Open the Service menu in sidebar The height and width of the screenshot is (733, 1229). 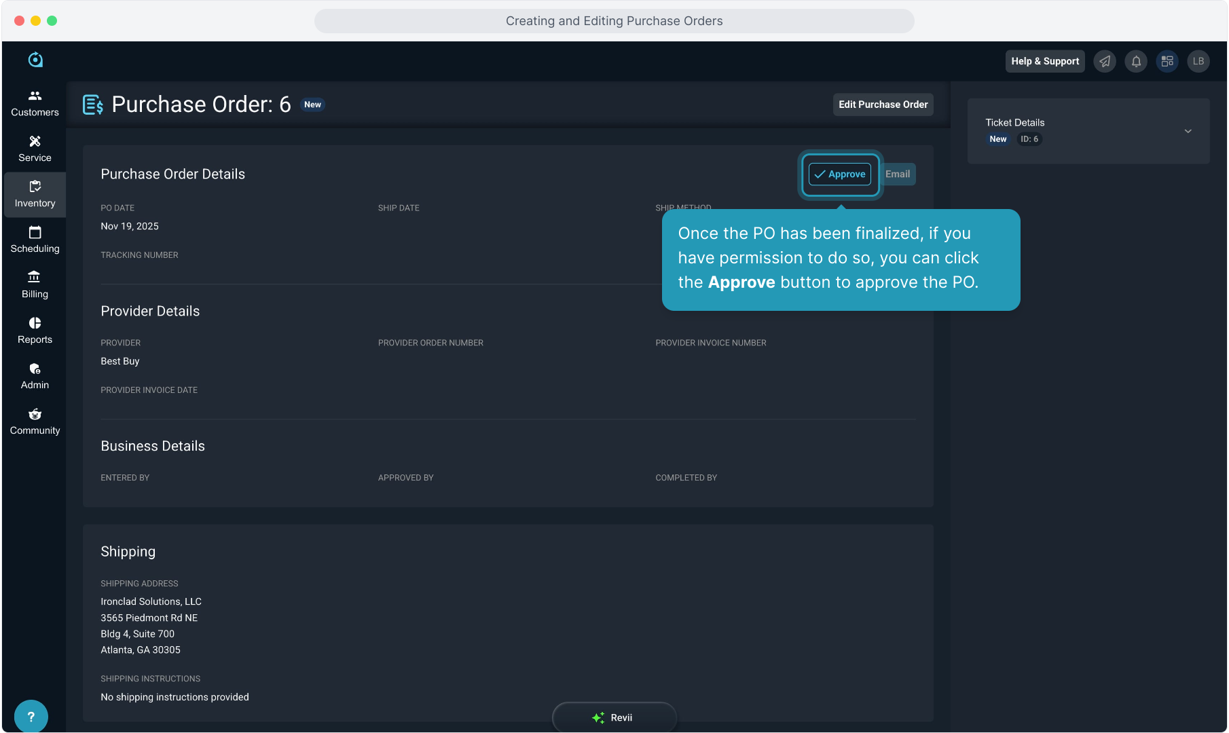pos(35,149)
